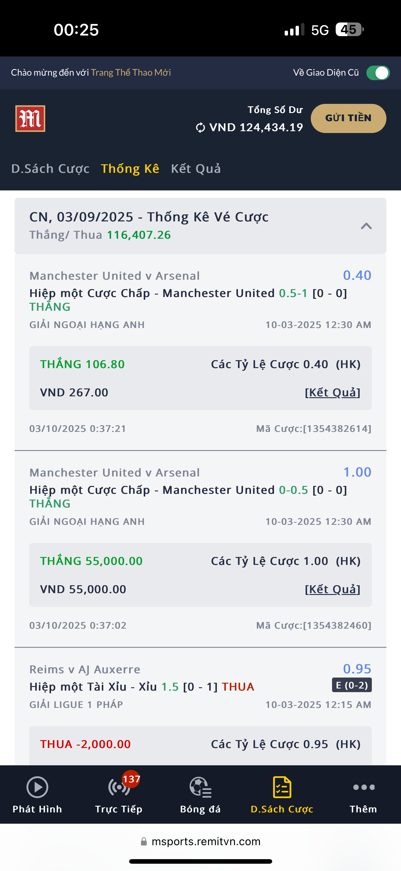Go to Bóng đá soccer ball icon

[x=200, y=787]
